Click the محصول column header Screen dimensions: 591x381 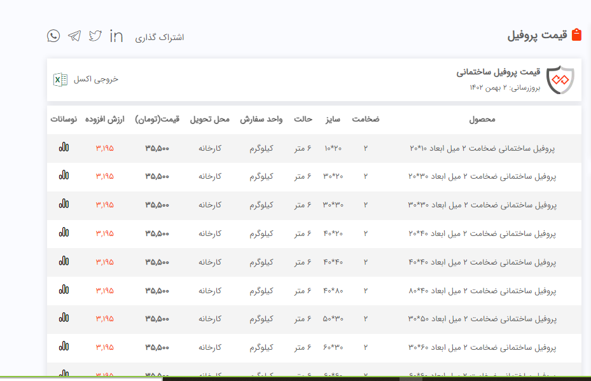point(482,120)
